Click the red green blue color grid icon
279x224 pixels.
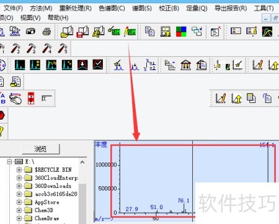click(x=181, y=32)
